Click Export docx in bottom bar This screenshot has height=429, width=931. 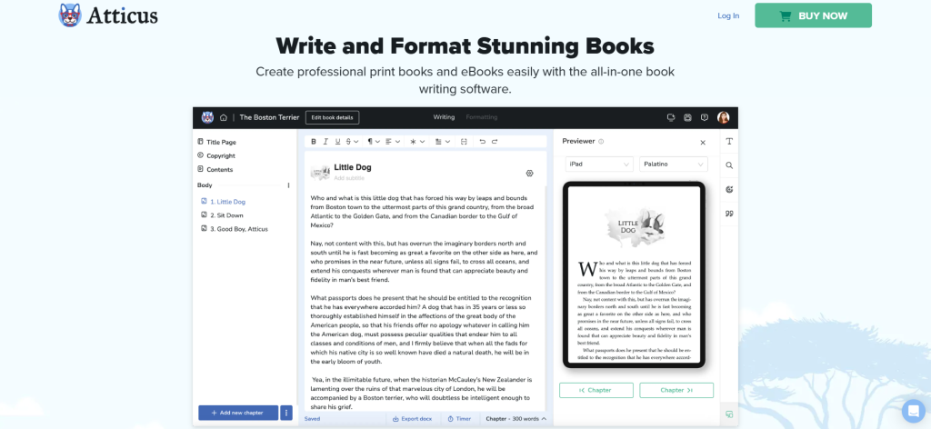tap(413, 419)
